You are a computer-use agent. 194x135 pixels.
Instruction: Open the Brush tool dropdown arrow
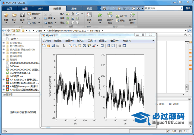coord(97,46)
